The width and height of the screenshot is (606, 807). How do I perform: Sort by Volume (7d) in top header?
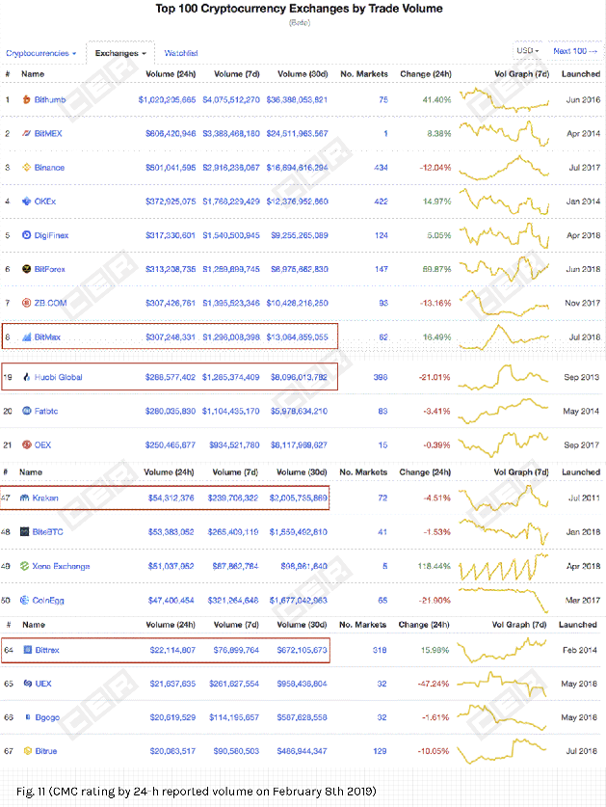point(237,73)
